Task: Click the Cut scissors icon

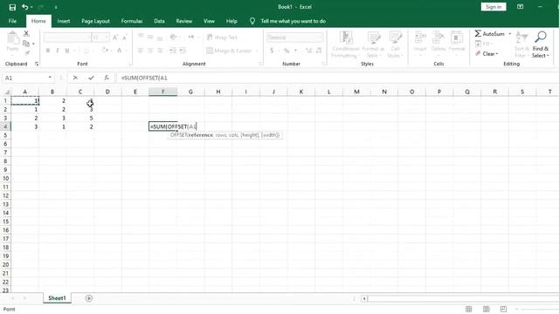Action: pos(26,33)
